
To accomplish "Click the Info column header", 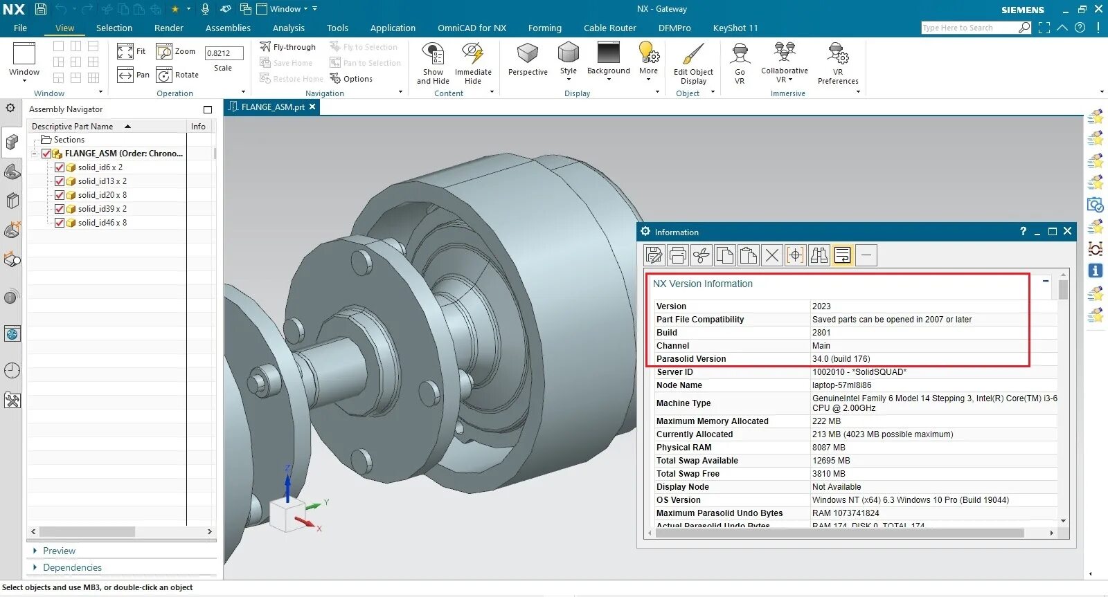I will [x=199, y=126].
